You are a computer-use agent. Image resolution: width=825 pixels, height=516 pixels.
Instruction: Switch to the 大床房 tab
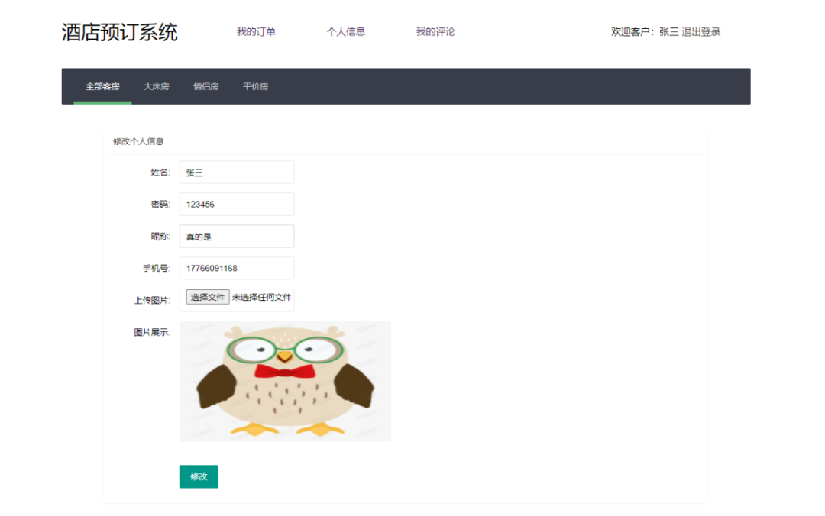tap(157, 86)
